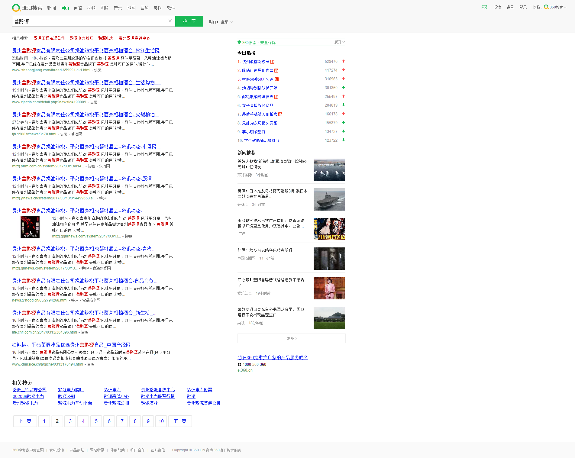Open the 软件 tab
This screenshot has width=575, height=458.
tap(171, 8)
